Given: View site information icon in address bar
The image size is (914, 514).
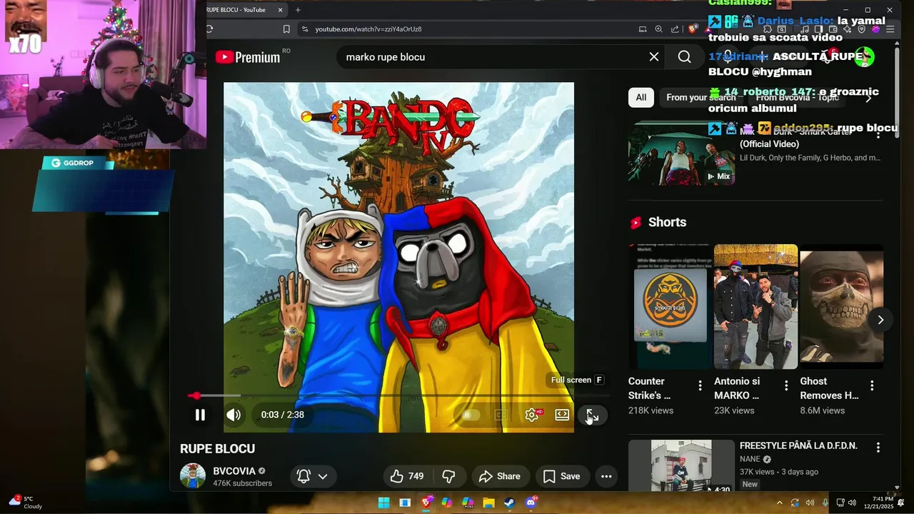Looking at the screenshot, I should coord(305,29).
